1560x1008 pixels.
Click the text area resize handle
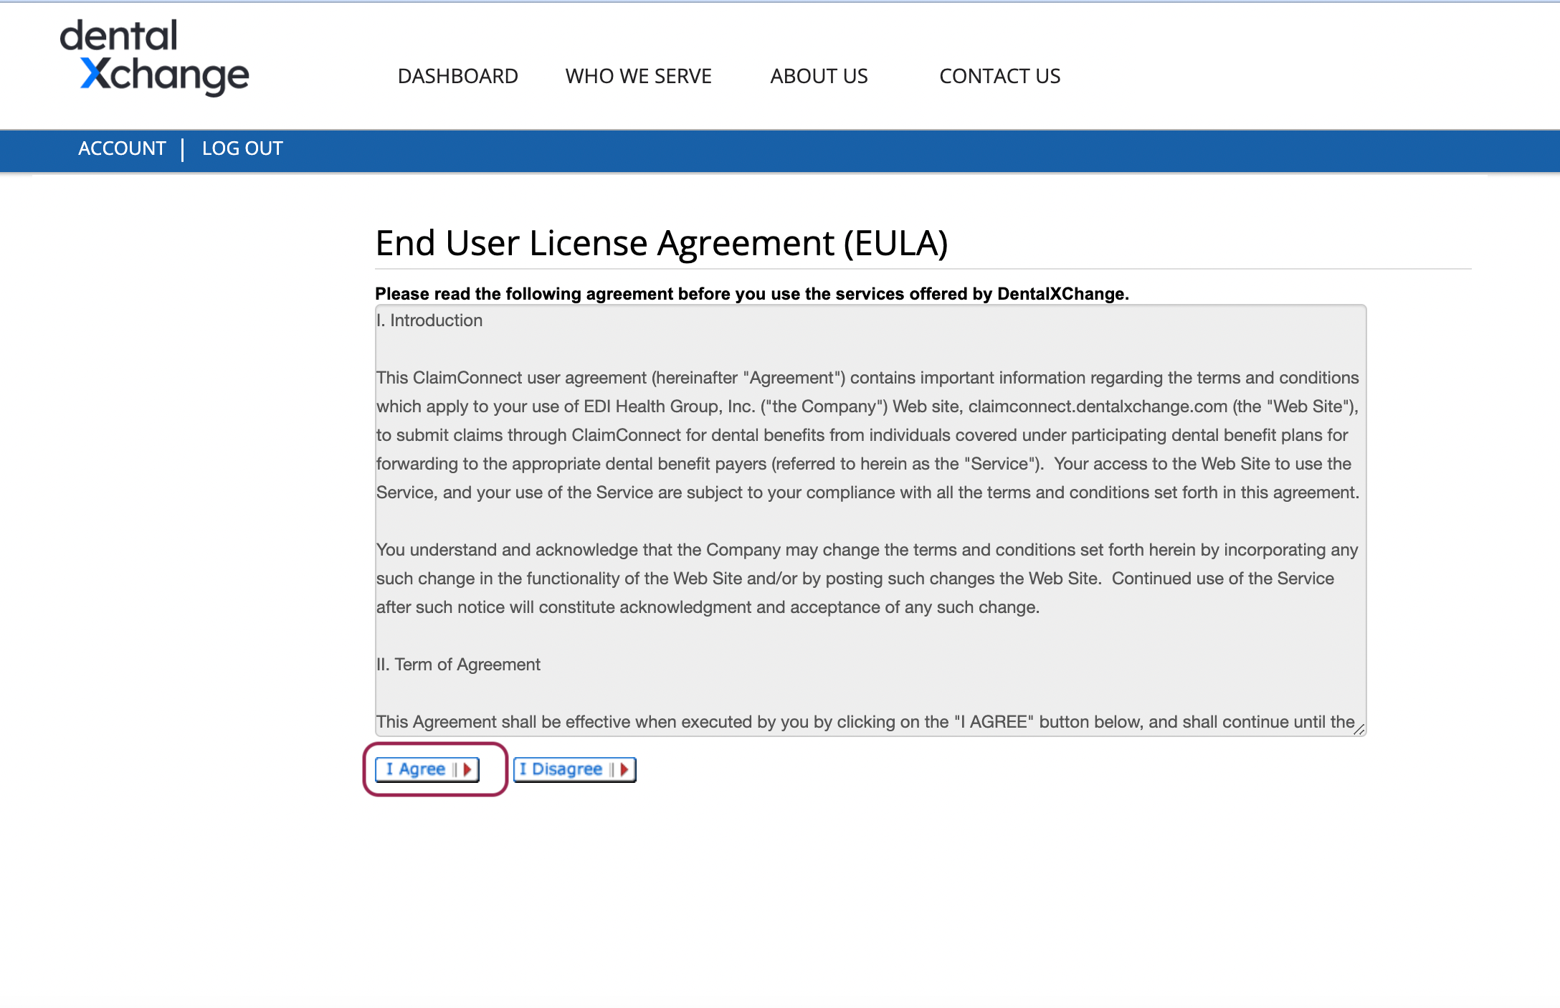1359,729
